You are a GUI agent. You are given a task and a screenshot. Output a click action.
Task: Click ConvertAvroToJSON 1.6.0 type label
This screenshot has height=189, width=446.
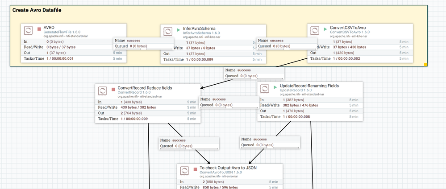tap(221, 172)
